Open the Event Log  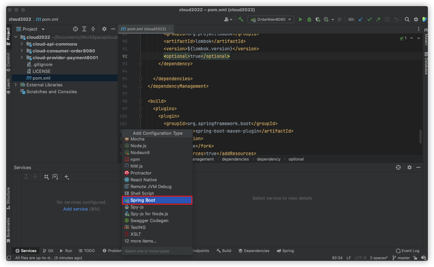click(407, 251)
